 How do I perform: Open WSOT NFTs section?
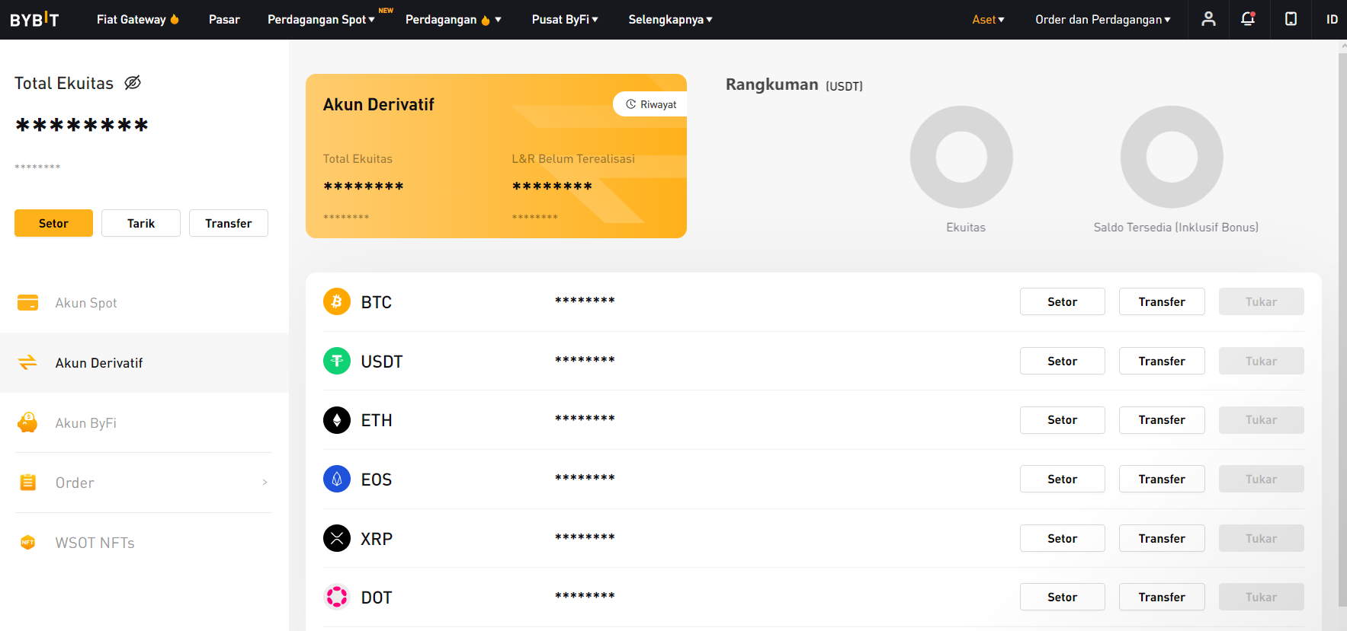pos(144,543)
